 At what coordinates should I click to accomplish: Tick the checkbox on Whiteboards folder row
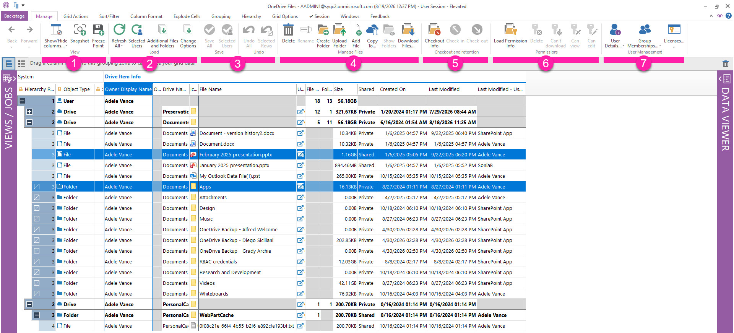pyautogui.click(x=37, y=294)
